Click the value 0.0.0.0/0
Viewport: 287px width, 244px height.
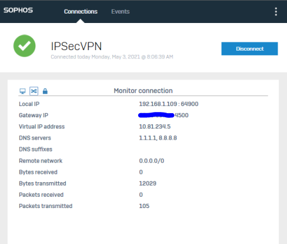tap(152, 161)
